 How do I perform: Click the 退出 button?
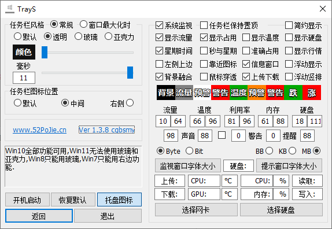click(x=108, y=216)
